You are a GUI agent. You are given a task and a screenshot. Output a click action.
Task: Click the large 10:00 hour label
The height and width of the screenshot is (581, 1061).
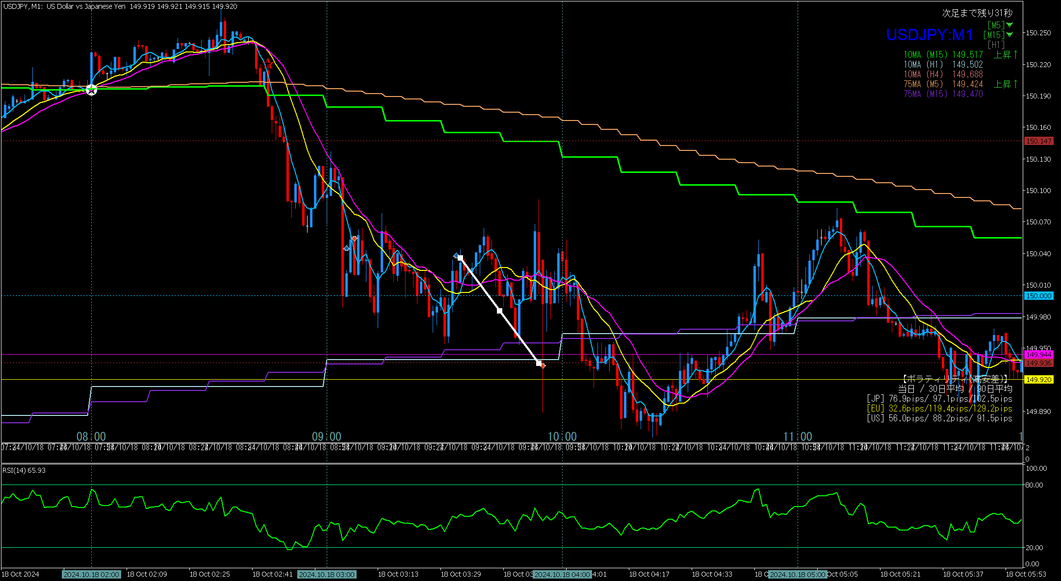(562, 436)
